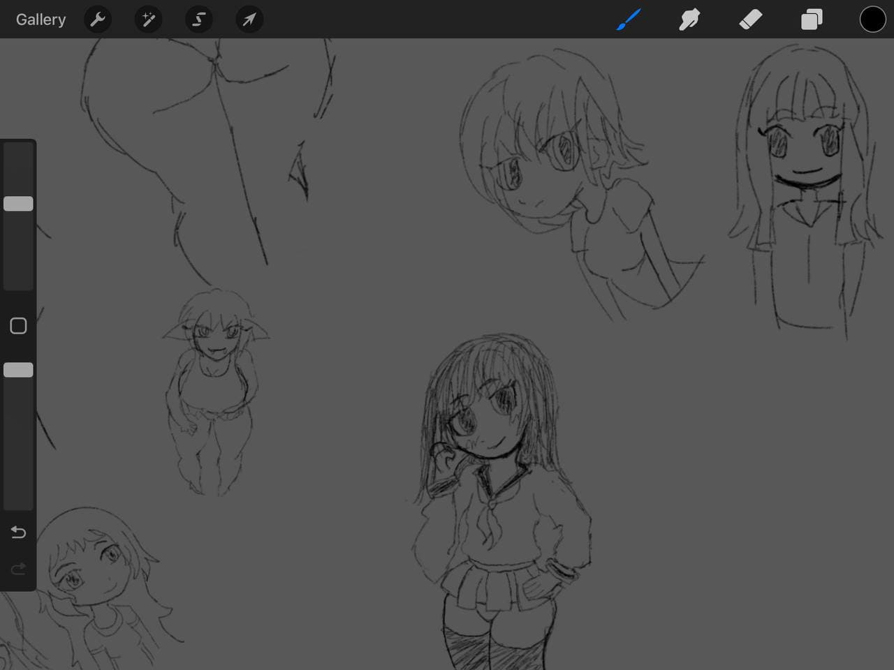
Task: Open the Layers panel
Action: coord(812,20)
